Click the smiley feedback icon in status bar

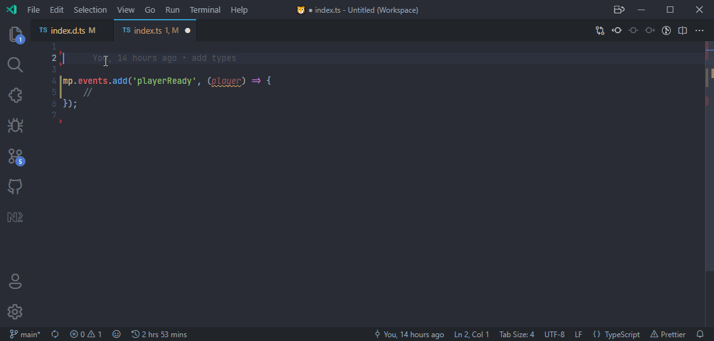[x=117, y=334]
